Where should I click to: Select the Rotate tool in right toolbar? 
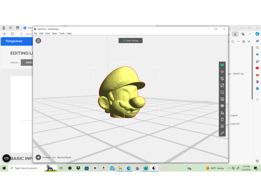[x=222, y=78]
